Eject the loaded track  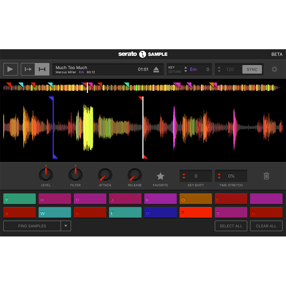coord(156,69)
